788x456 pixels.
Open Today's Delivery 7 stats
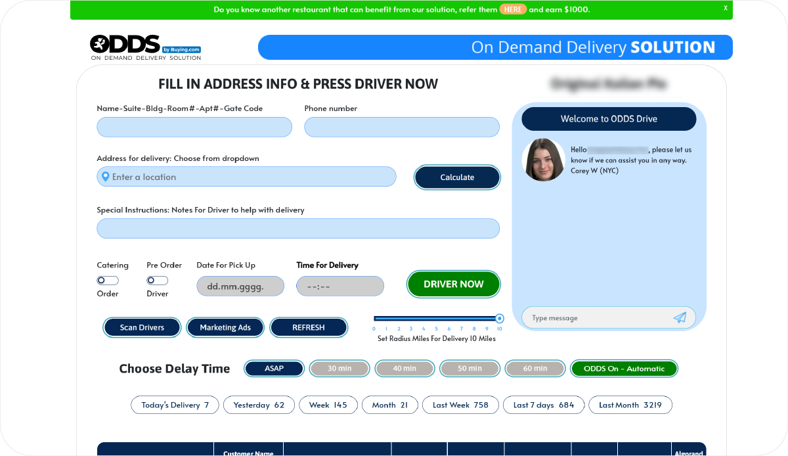pos(175,405)
